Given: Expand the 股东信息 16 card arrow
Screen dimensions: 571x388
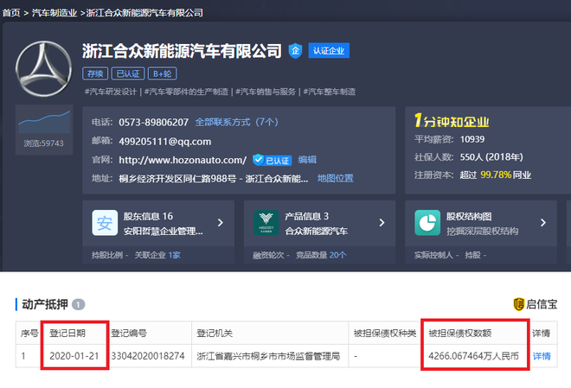Looking at the screenshot, I should tap(221, 223).
